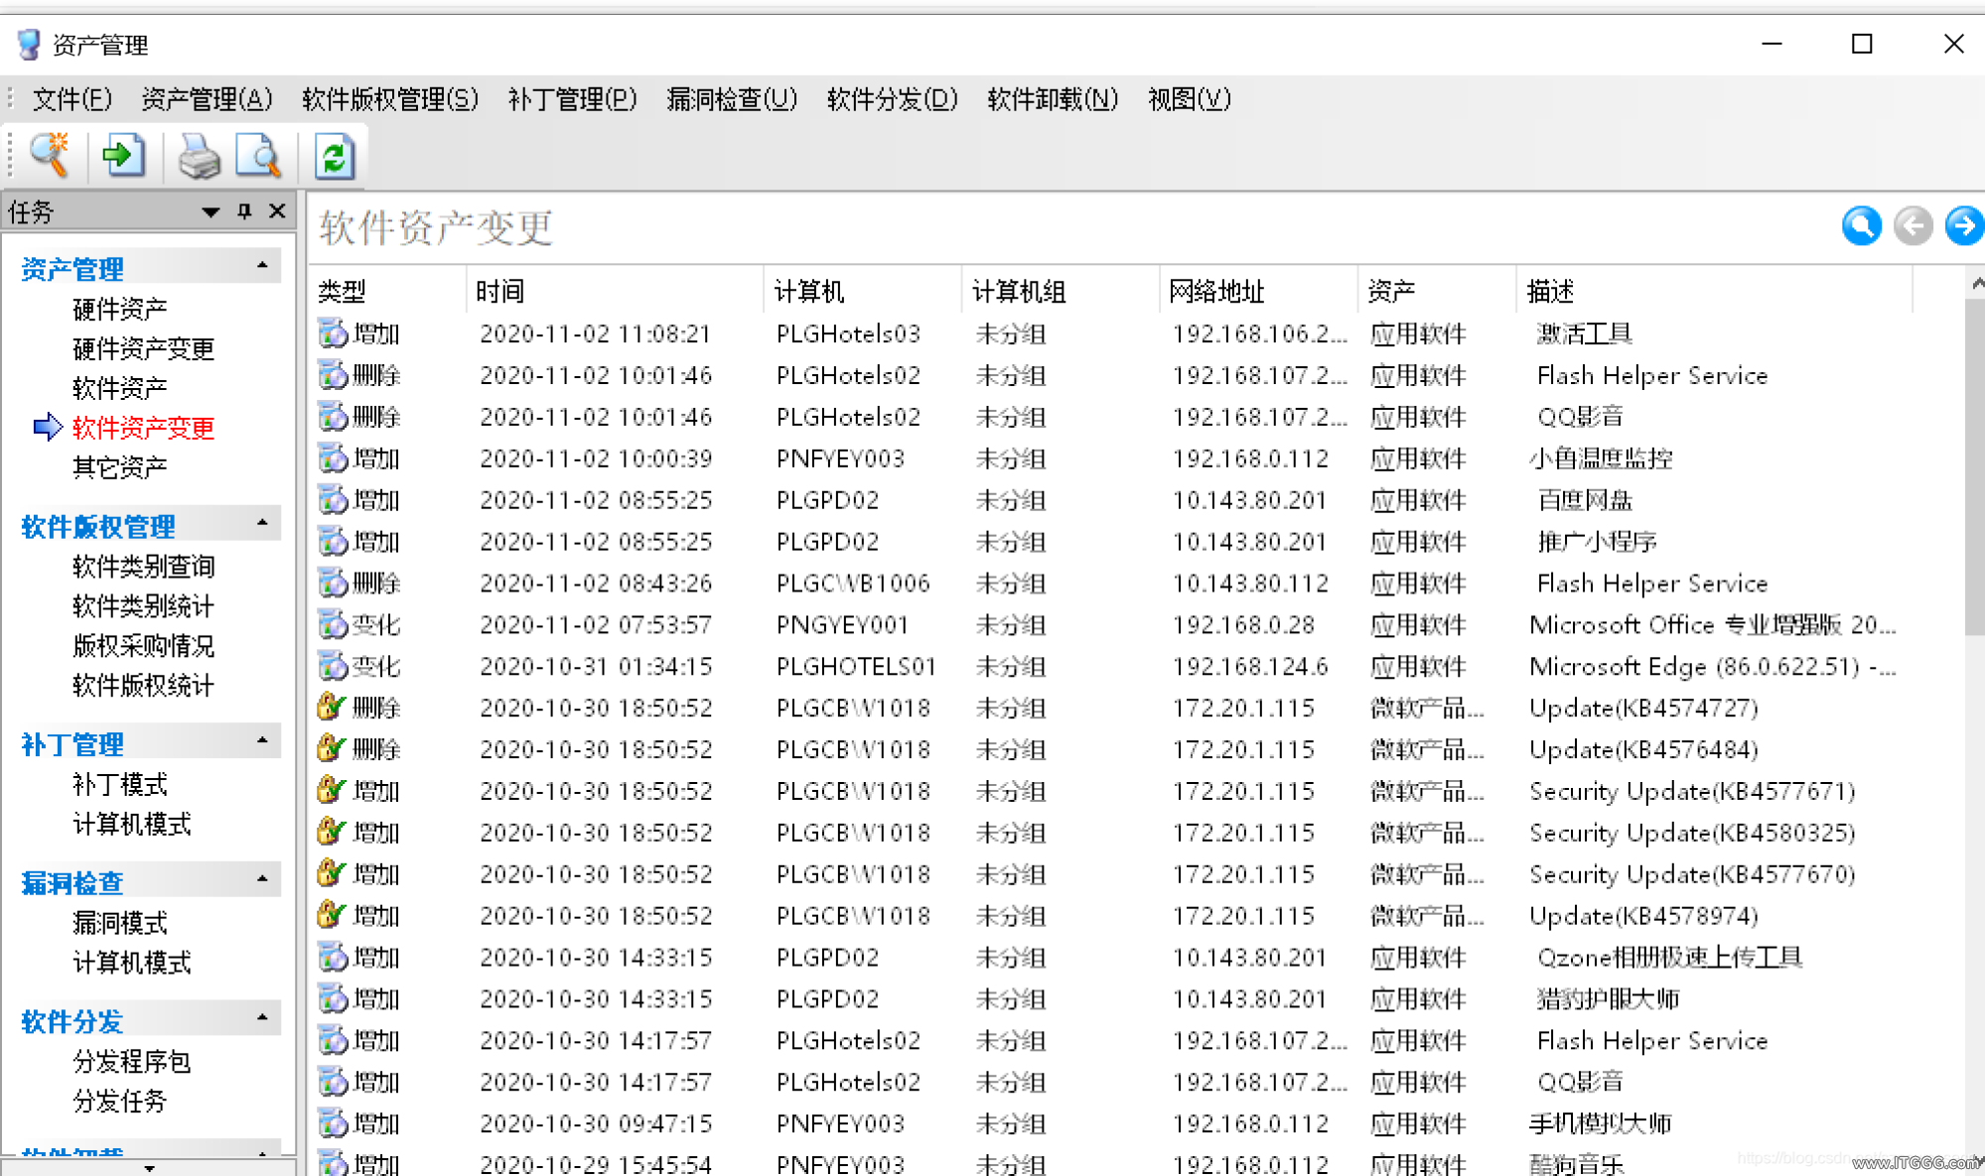Screen dimensions: 1985x1176
Task: Pin the 任务 panel
Action: [244, 211]
